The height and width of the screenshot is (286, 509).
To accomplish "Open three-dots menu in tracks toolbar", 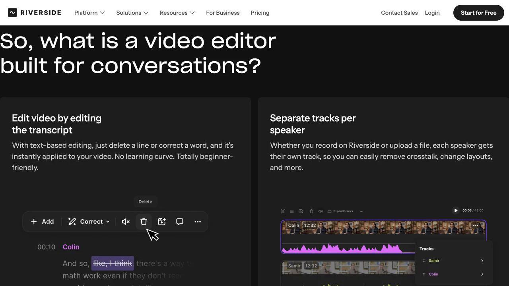I will click(361, 211).
